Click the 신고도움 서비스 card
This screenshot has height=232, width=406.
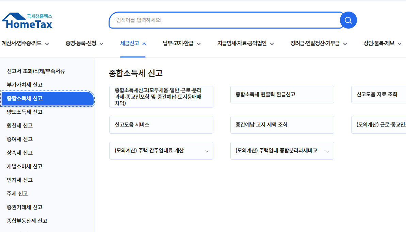click(161, 125)
